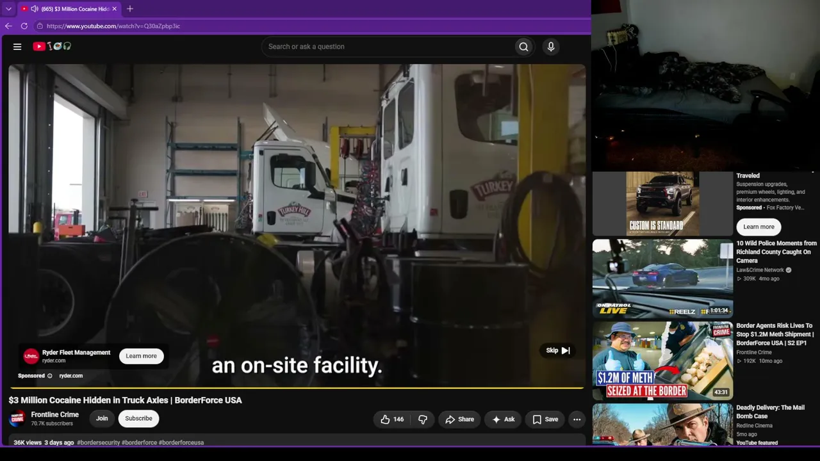820x461 pixels.
Task: Open the Ask sparkle button
Action: coord(503,419)
